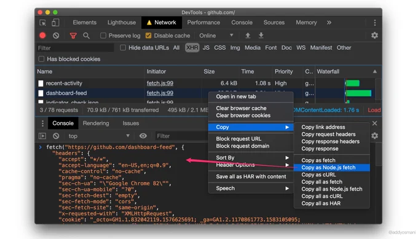
Task: Open Rendering drawer tab
Action: (x=96, y=123)
